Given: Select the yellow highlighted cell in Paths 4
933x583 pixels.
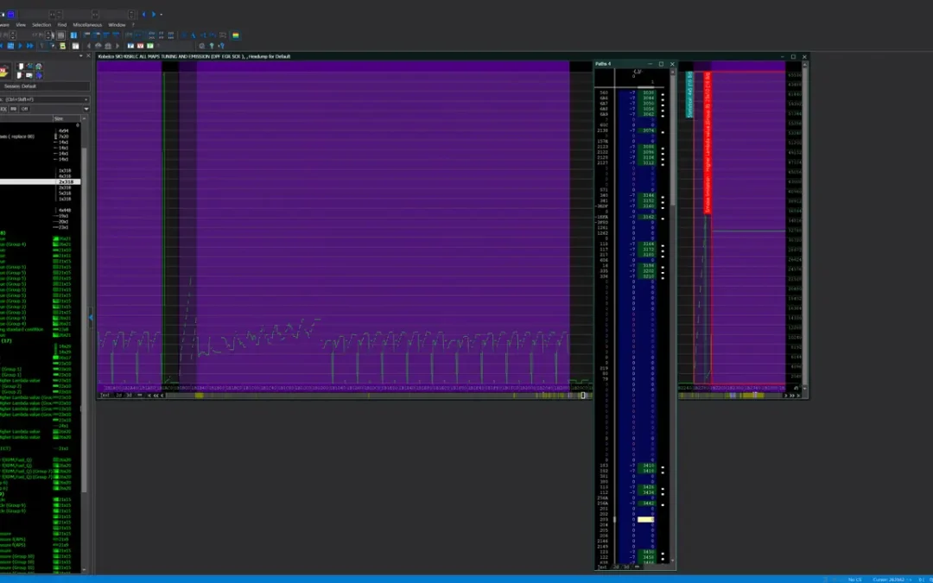Looking at the screenshot, I should tap(645, 519).
